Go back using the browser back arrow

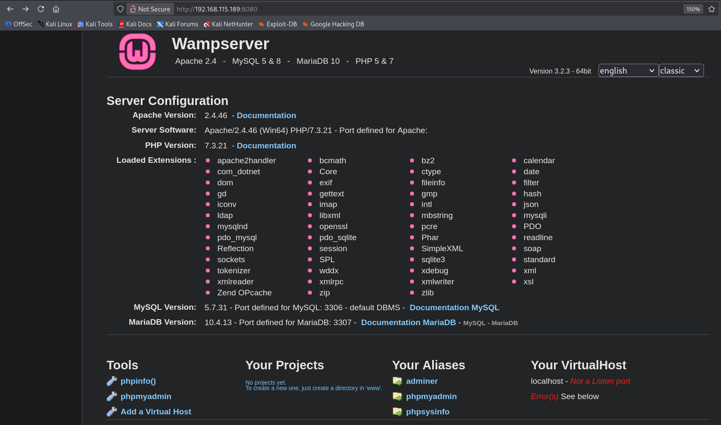10,9
